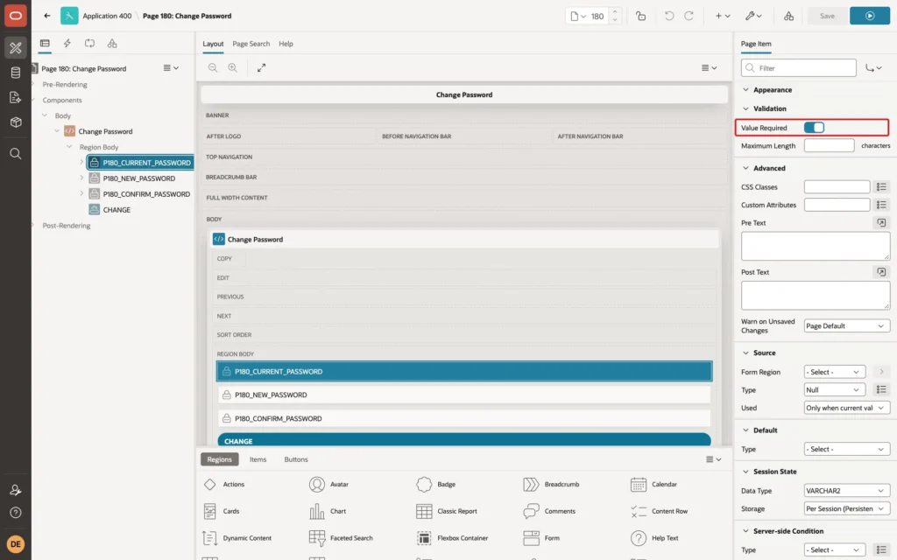
Task: Open the CSS Classes list picker
Action: [881, 187]
